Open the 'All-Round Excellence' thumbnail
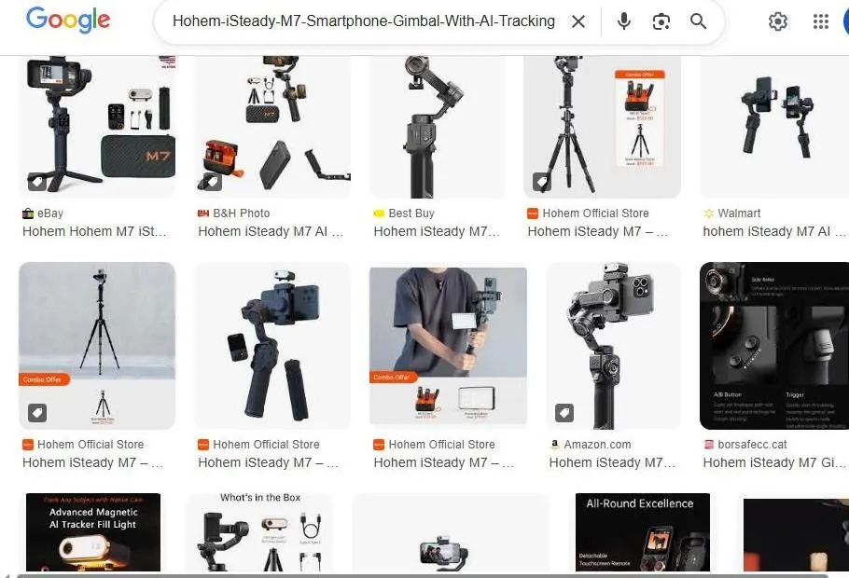The width and height of the screenshot is (849, 578). (x=642, y=532)
